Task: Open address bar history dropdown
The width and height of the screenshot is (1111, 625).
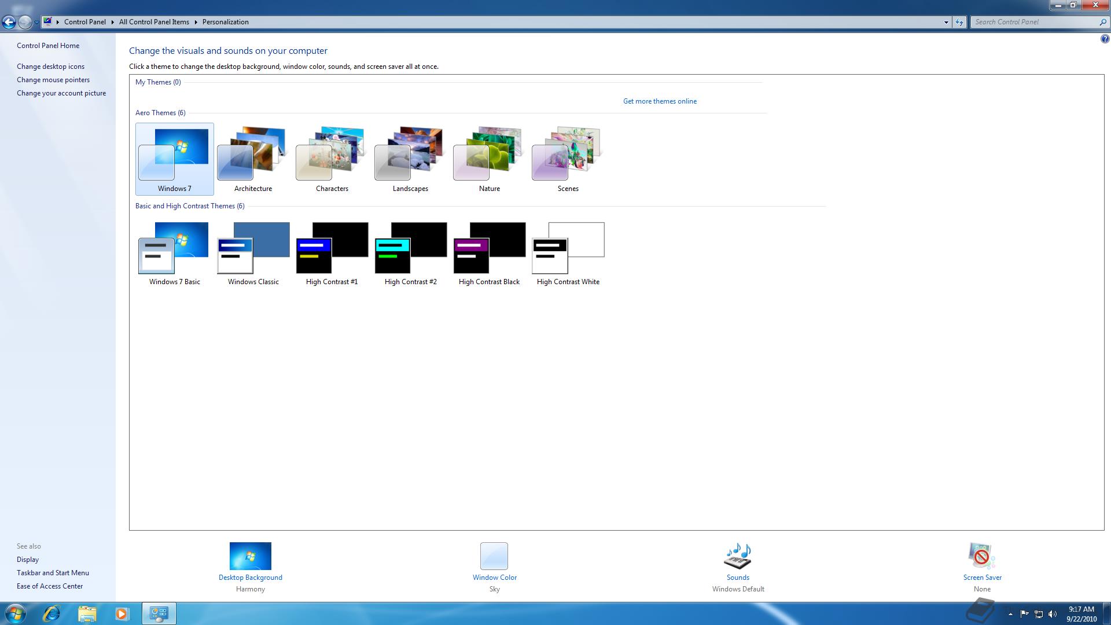Action: pyautogui.click(x=946, y=22)
